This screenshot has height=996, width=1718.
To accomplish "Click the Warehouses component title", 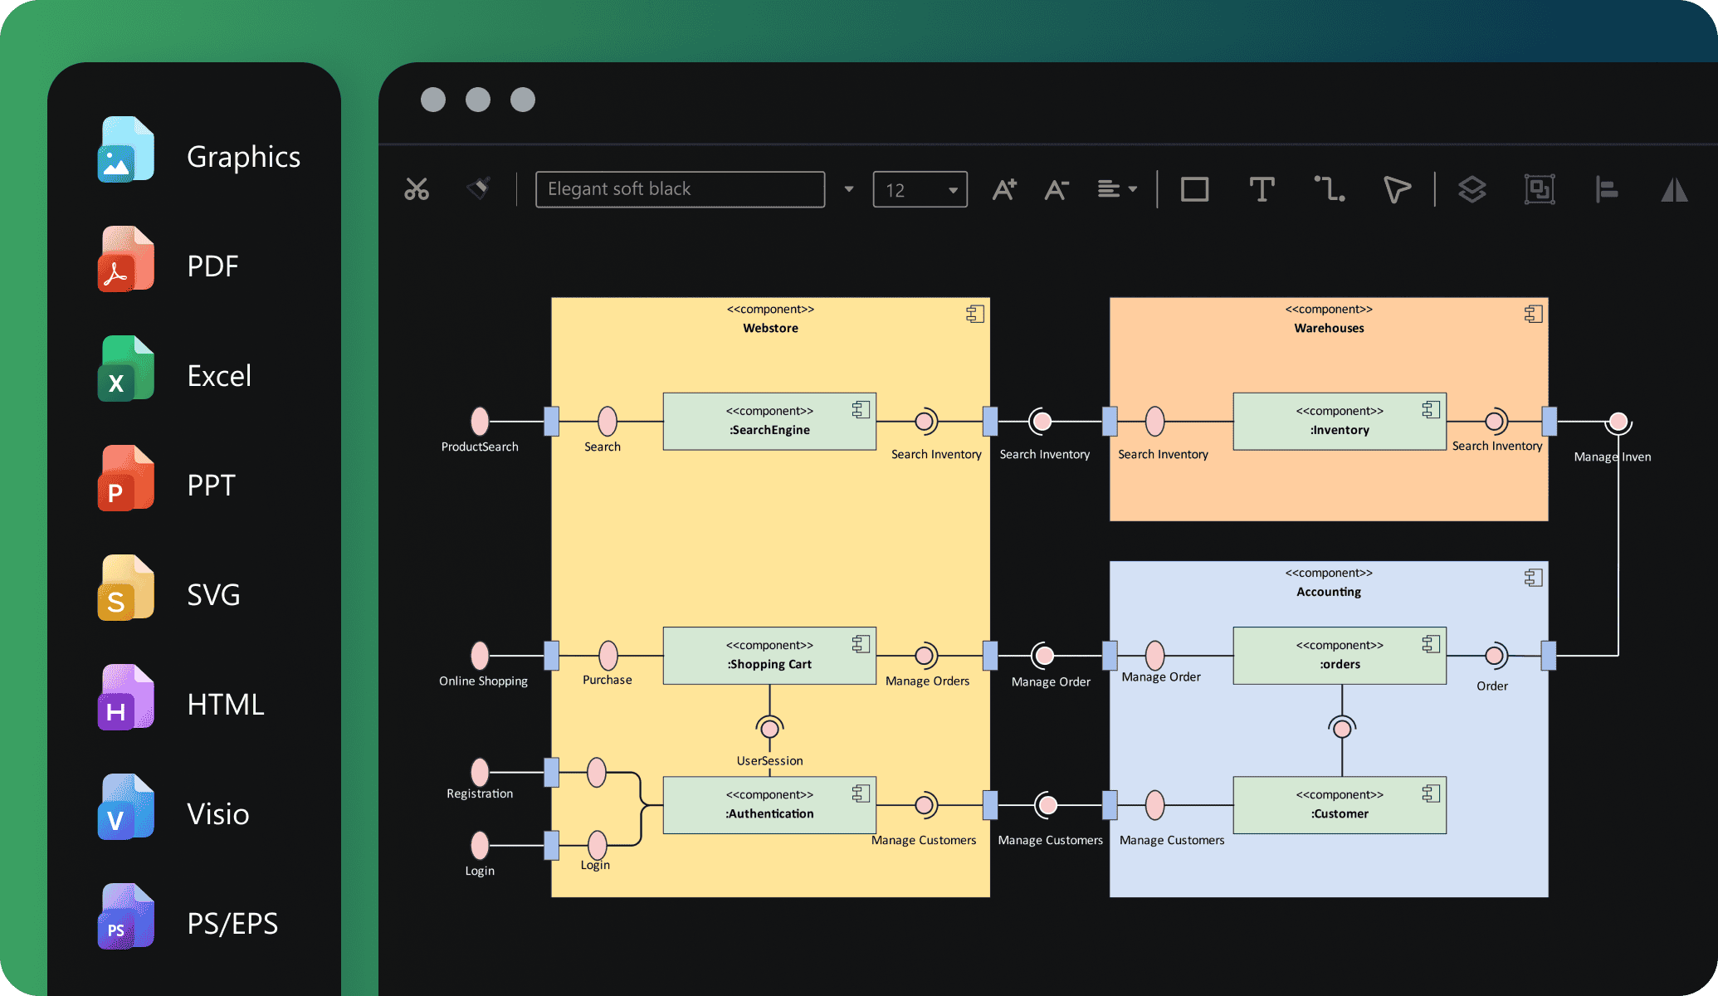I will [1329, 328].
